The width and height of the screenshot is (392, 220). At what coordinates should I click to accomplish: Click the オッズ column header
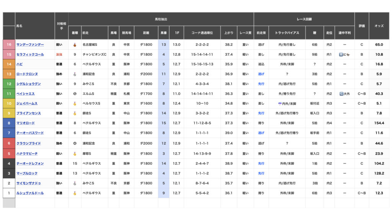pos(379,26)
